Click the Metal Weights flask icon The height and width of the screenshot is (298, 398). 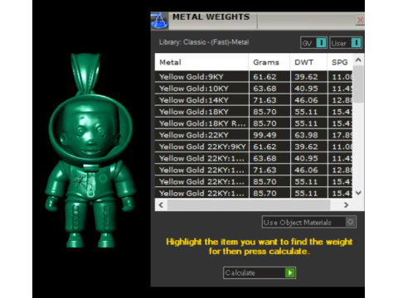159,21
